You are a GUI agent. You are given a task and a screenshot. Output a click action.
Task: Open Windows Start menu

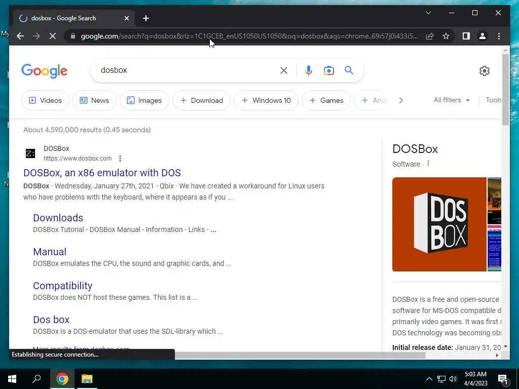[x=12, y=379]
